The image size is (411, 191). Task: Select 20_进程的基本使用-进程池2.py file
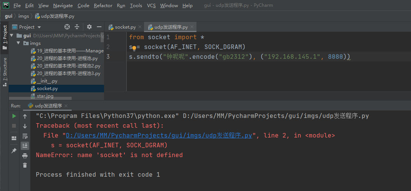tap(66, 66)
